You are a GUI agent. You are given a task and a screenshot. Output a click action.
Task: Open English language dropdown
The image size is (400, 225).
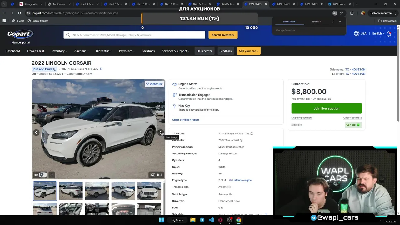point(378,33)
